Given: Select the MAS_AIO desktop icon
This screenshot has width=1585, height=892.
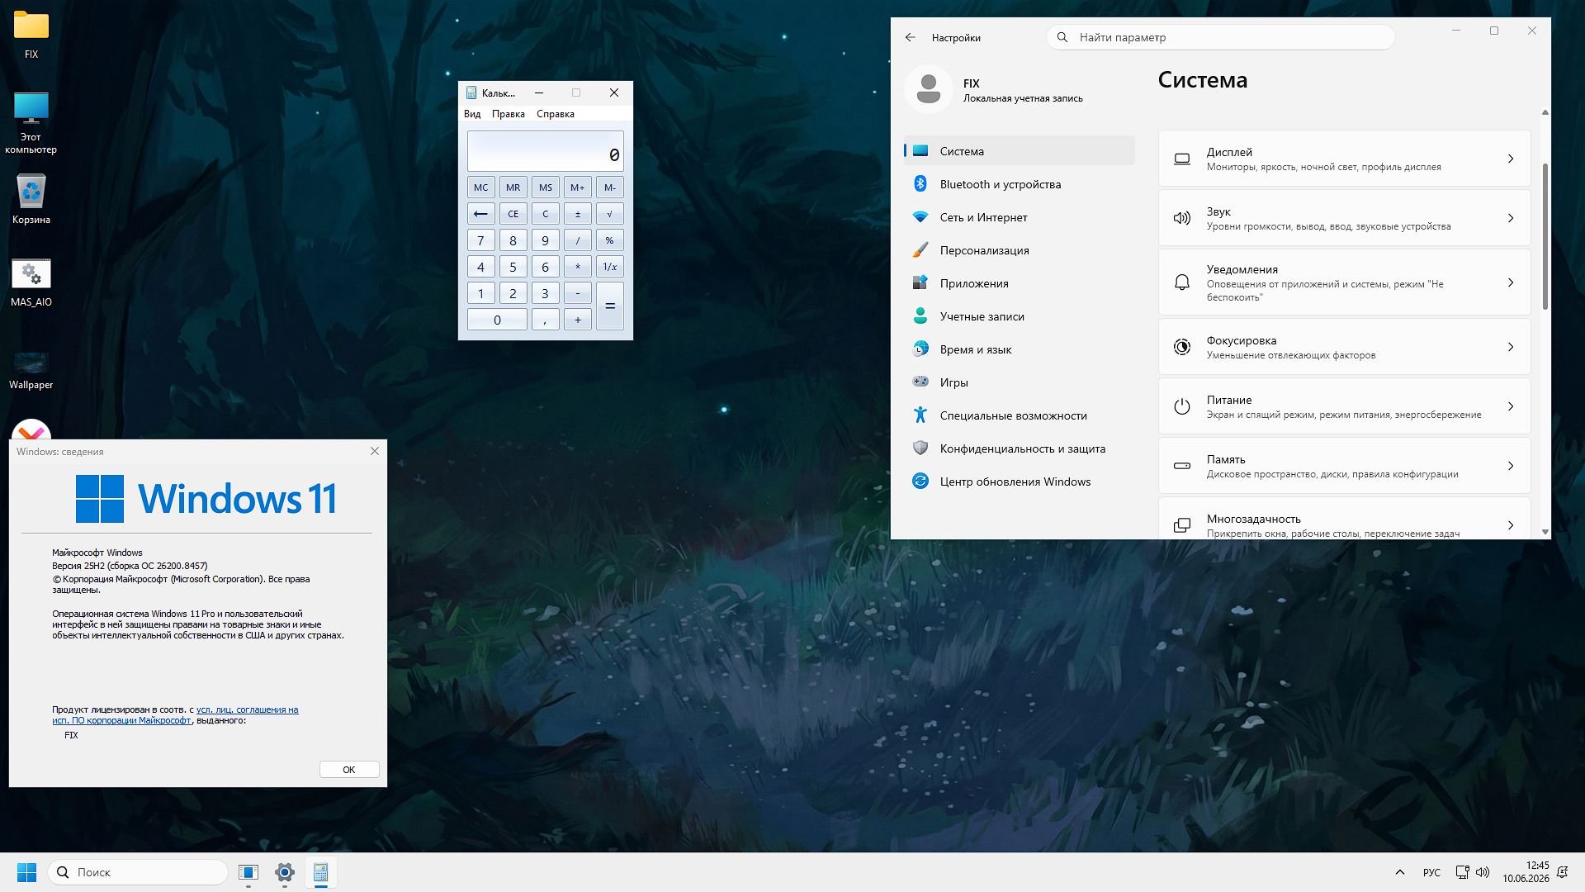Looking at the screenshot, I should click(31, 282).
